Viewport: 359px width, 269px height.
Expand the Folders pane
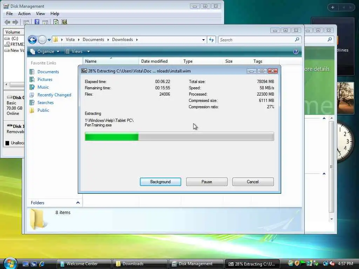pyautogui.click(x=78, y=203)
